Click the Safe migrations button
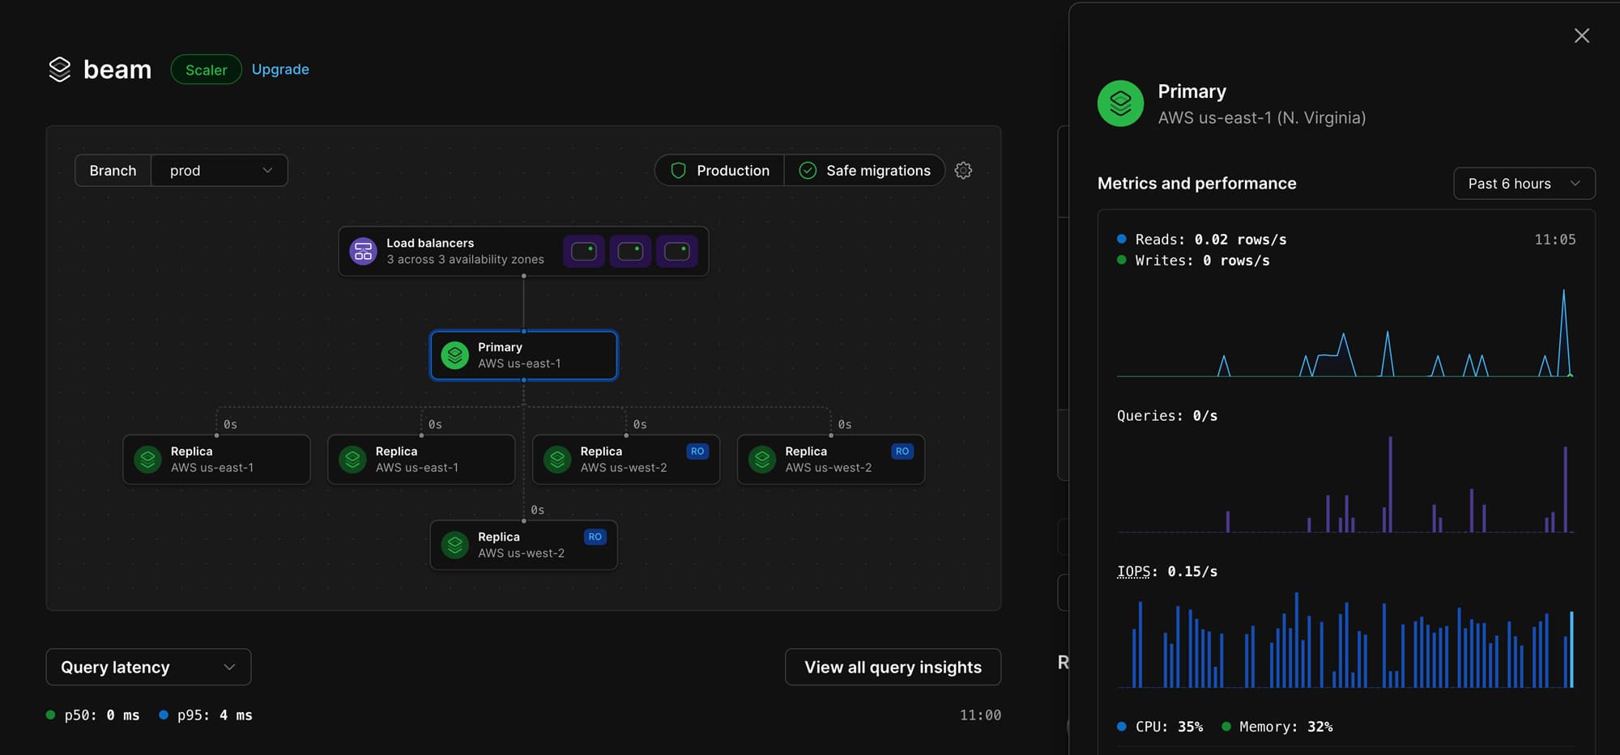This screenshot has height=755, width=1620. coord(864,171)
